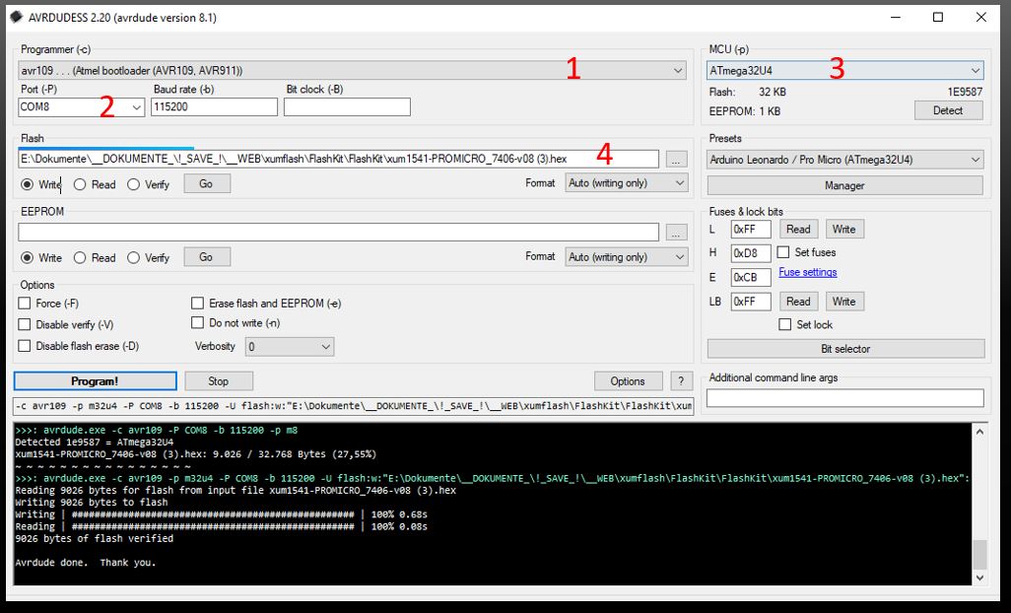Image resolution: width=1011 pixels, height=613 pixels.
Task: Open the Fuse settings link
Action: [x=807, y=272]
